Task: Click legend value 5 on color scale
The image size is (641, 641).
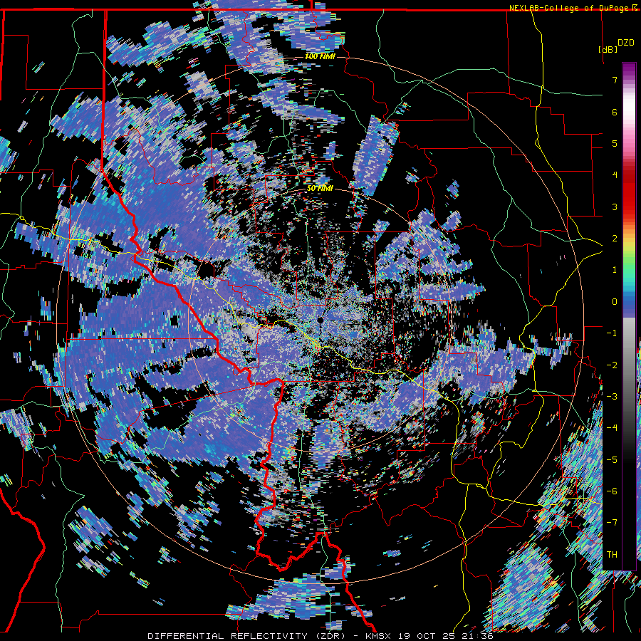Action: pos(615,143)
